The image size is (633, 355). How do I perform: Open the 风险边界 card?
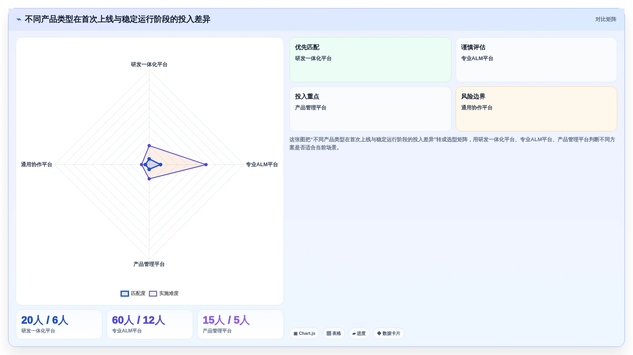[x=536, y=109]
